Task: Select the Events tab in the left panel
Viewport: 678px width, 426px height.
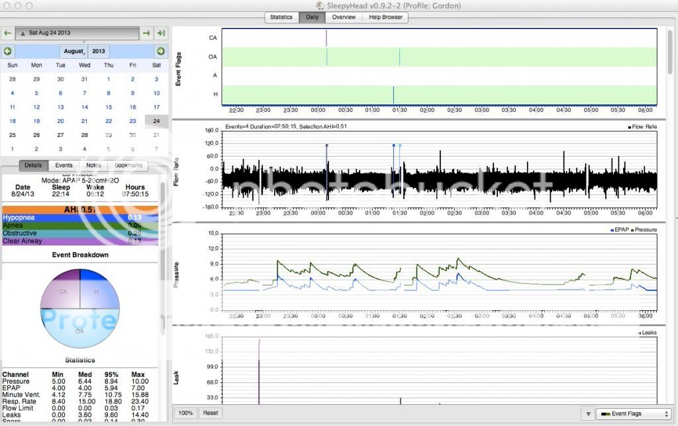Action: (64, 166)
